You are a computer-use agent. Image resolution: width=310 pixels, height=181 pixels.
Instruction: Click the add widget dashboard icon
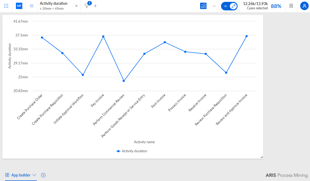[x=203, y=6]
